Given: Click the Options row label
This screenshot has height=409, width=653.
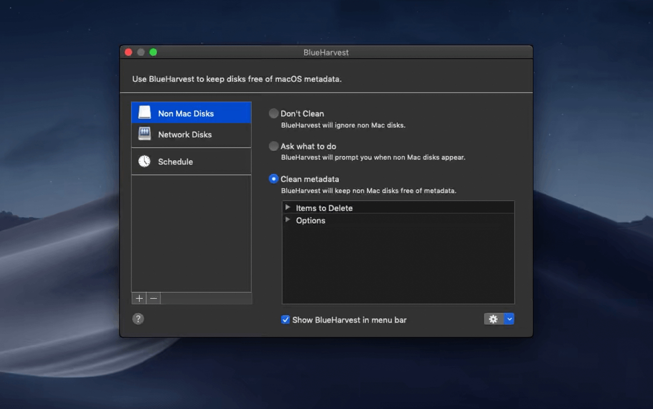Looking at the screenshot, I should pos(310,221).
